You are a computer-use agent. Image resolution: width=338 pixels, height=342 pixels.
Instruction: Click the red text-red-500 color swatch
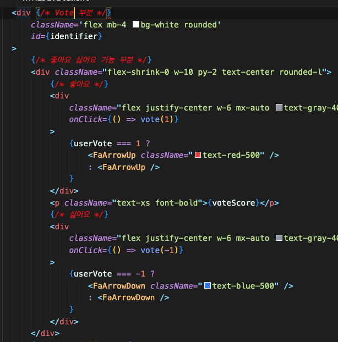pos(198,155)
